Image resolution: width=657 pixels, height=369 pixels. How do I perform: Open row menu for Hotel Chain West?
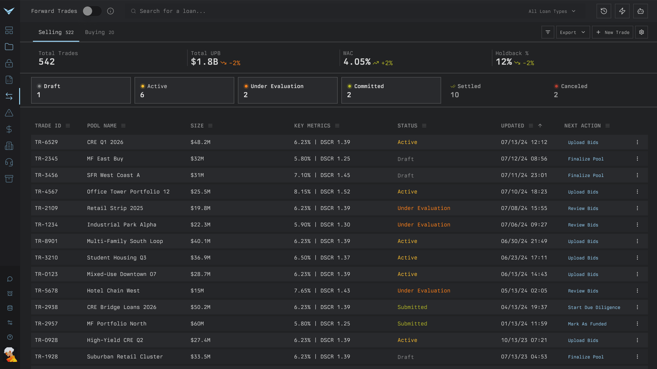pos(637,291)
